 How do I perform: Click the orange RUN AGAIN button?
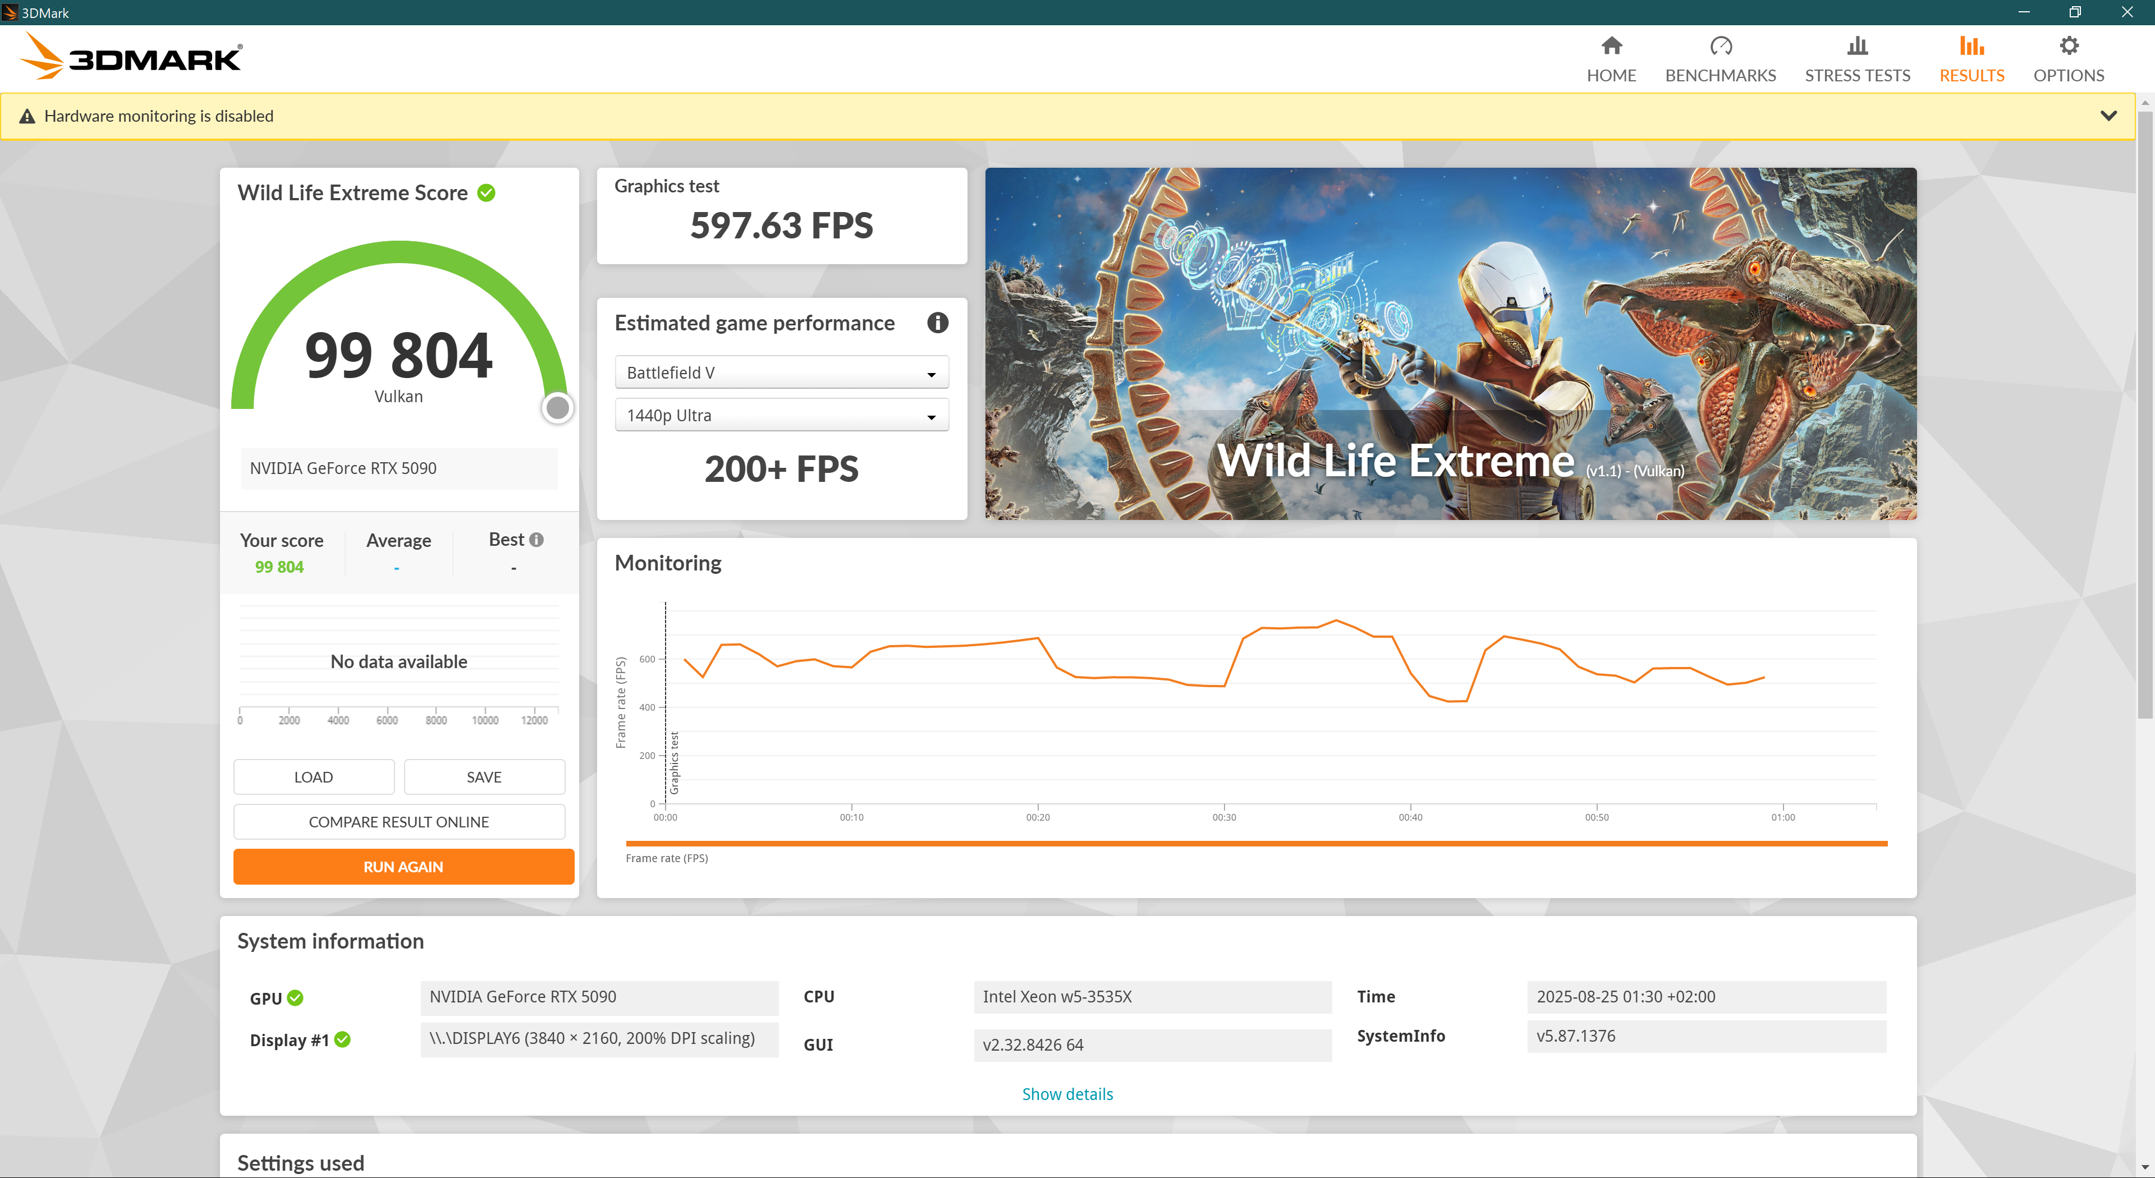point(404,867)
